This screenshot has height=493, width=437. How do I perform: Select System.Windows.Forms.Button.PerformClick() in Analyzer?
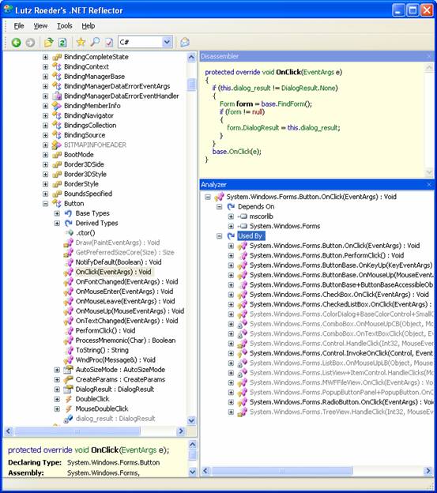pos(326,255)
